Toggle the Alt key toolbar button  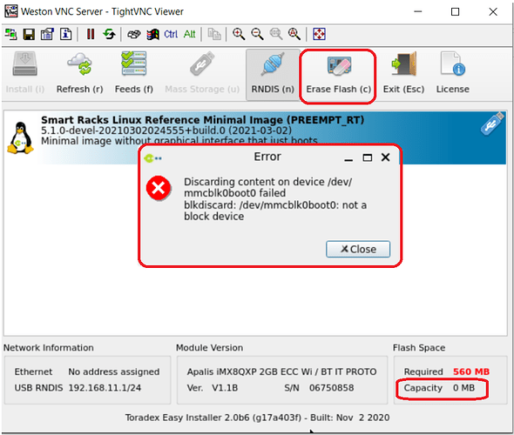(189, 34)
